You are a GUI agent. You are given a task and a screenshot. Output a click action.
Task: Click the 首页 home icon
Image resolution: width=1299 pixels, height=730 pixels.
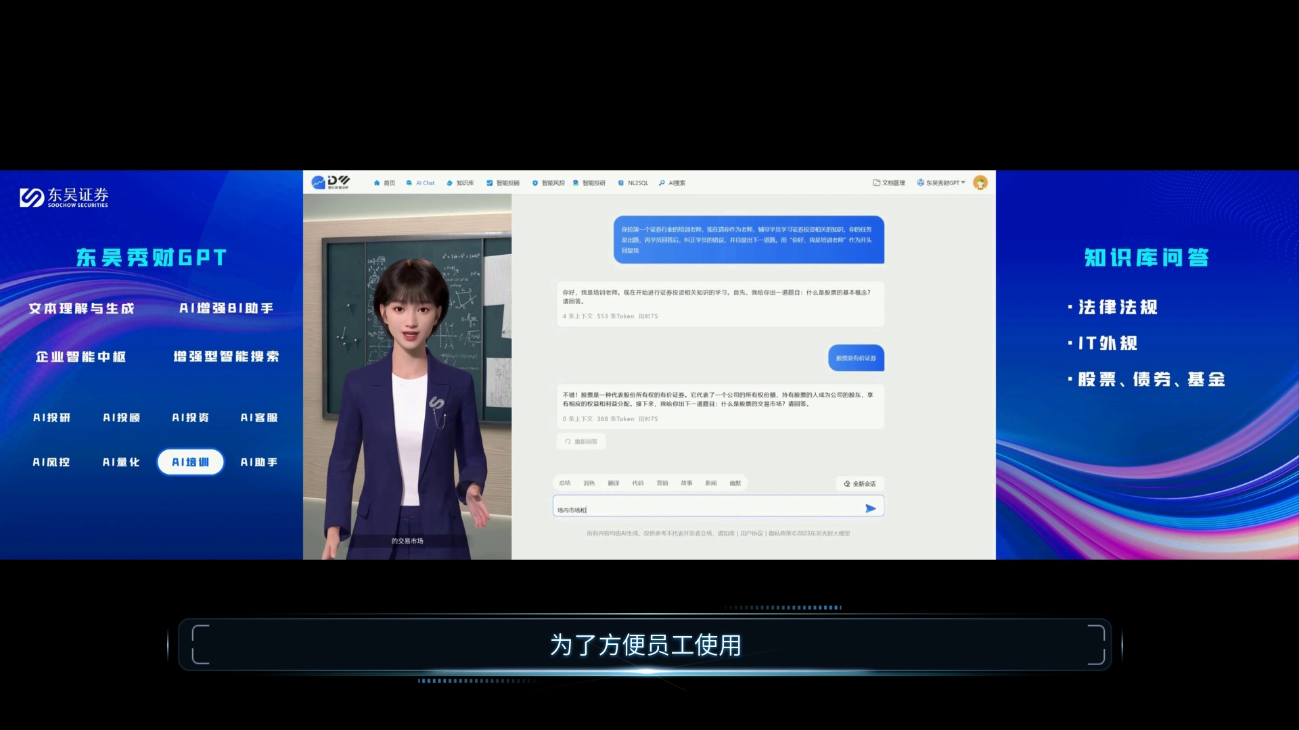377,182
